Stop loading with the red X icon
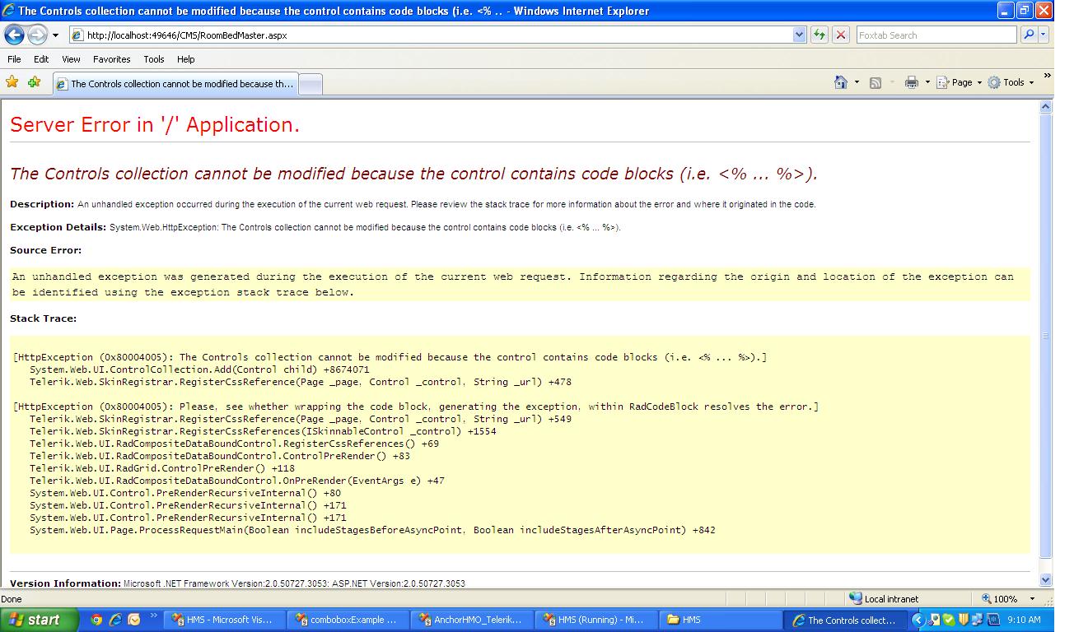1074x632 pixels. click(x=841, y=35)
